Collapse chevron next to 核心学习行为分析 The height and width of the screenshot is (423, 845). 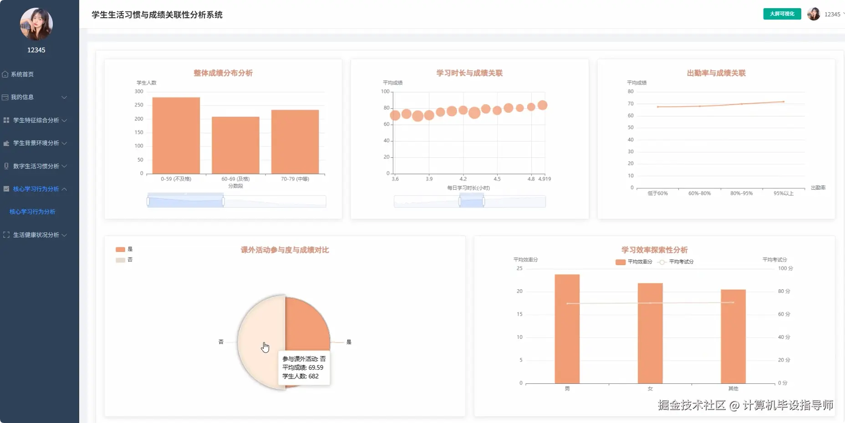(64, 189)
